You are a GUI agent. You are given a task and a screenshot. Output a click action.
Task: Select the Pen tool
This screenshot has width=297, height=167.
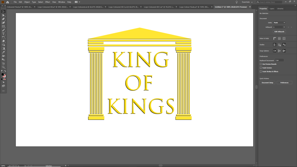[x=3, y=19]
